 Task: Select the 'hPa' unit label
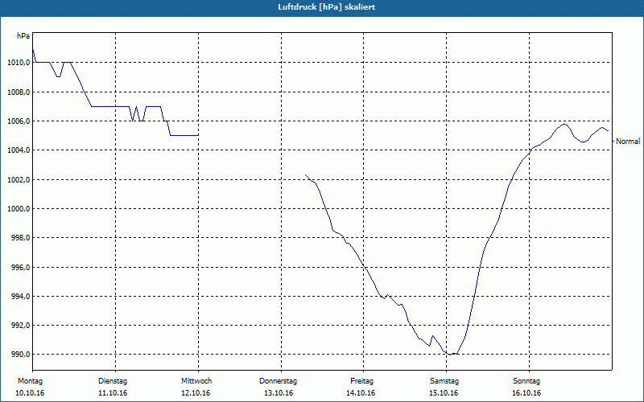pos(23,36)
